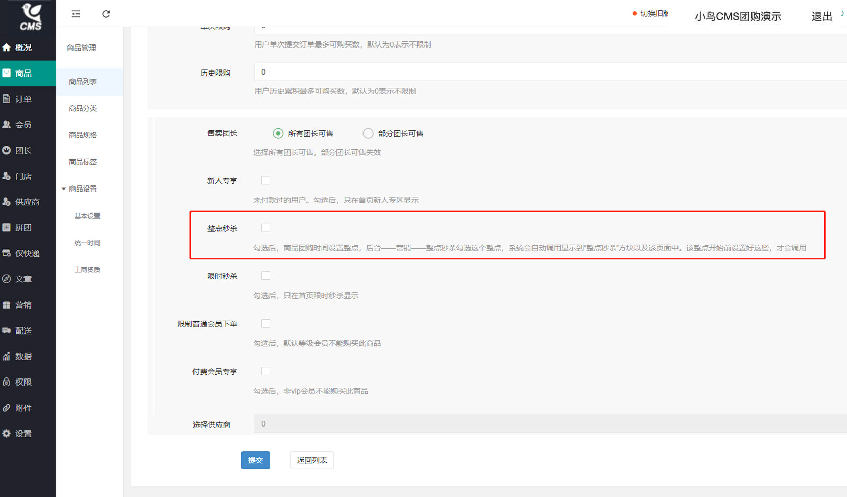Open the 团长 icon in sidebar
The image size is (847, 497).
7,150
